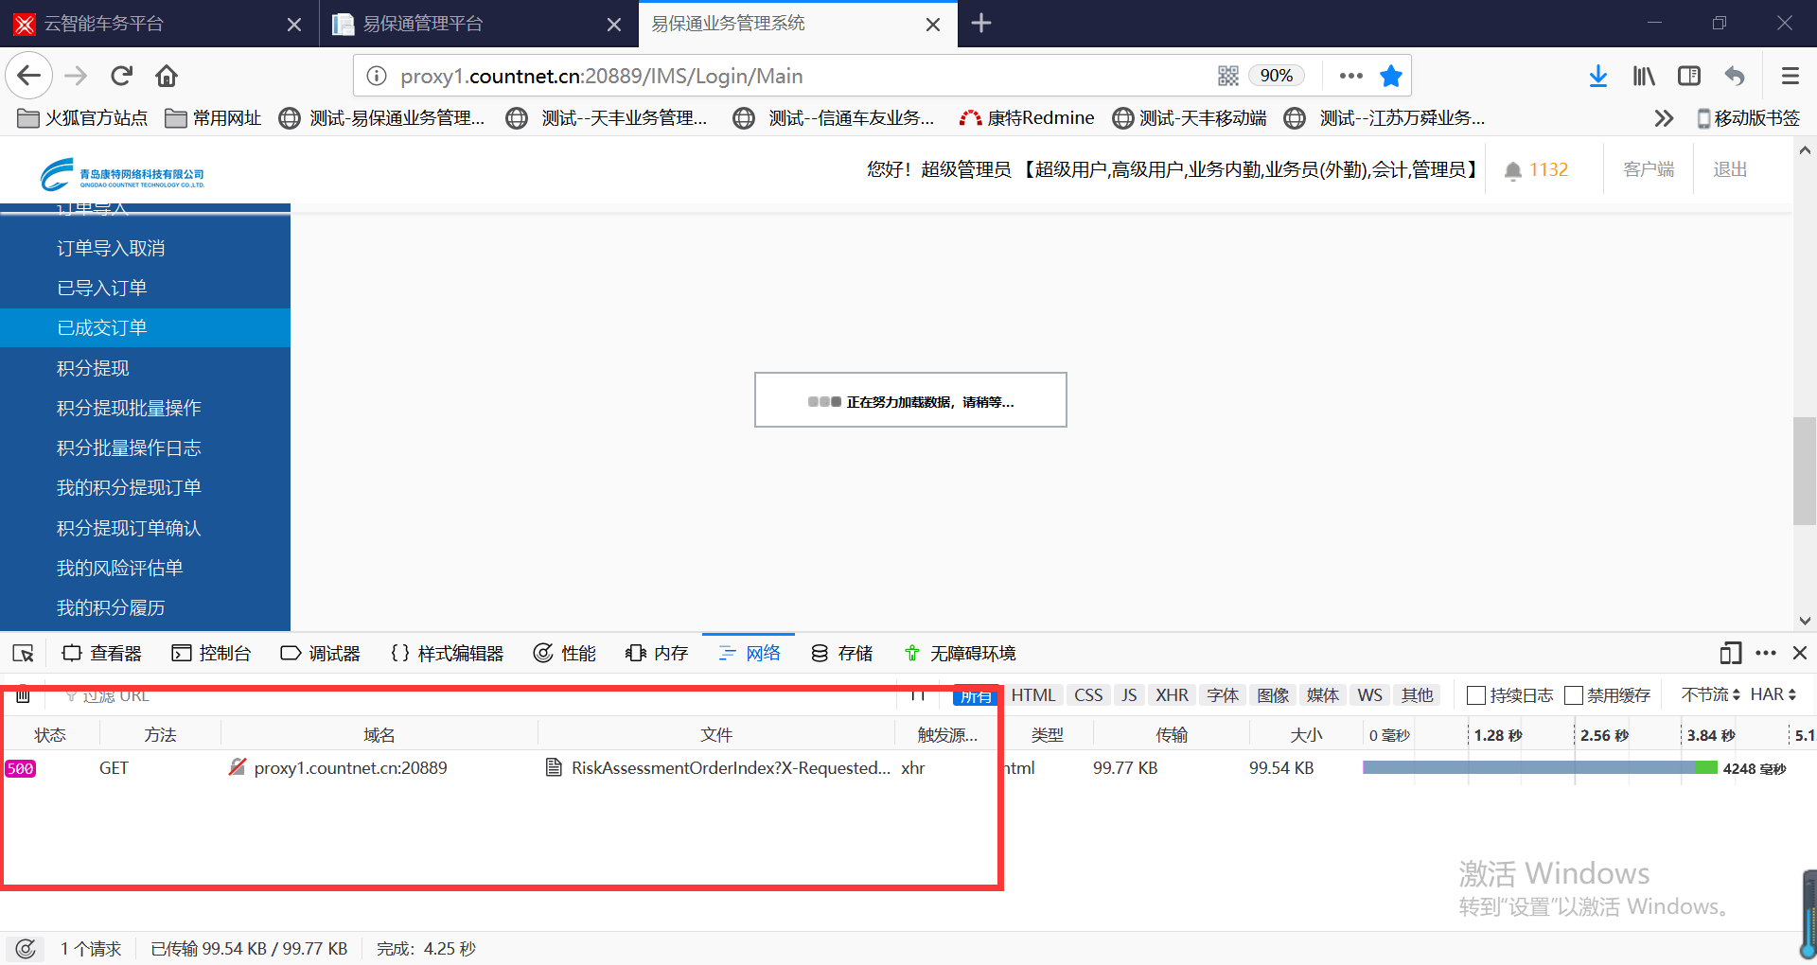Filter network requests by 其他

pyautogui.click(x=1417, y=695)
